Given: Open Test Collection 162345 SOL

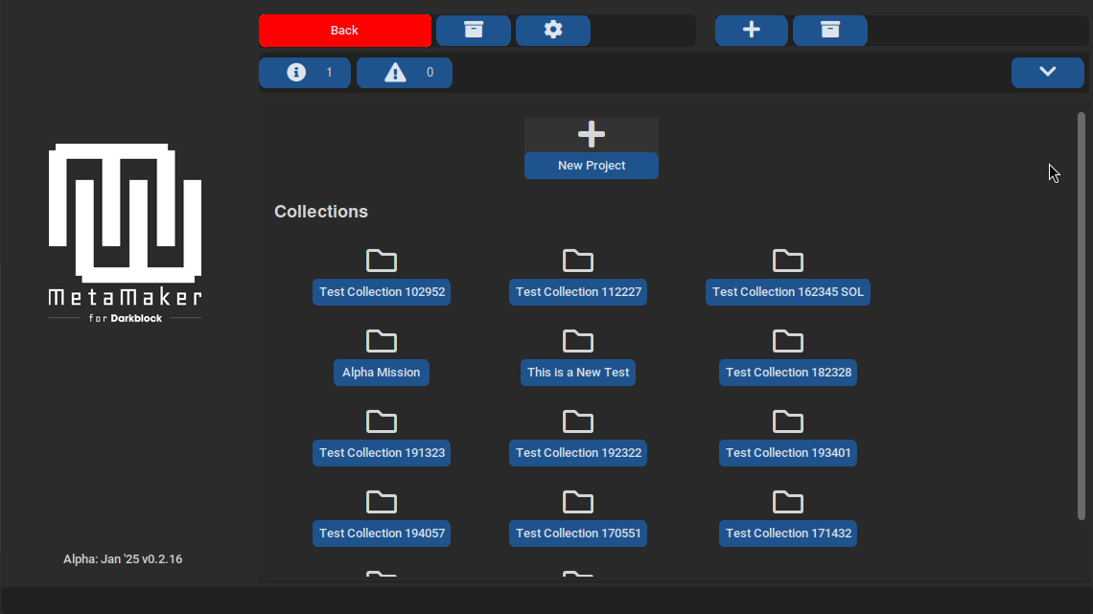Looking at the screenshot, I should 788,292.
